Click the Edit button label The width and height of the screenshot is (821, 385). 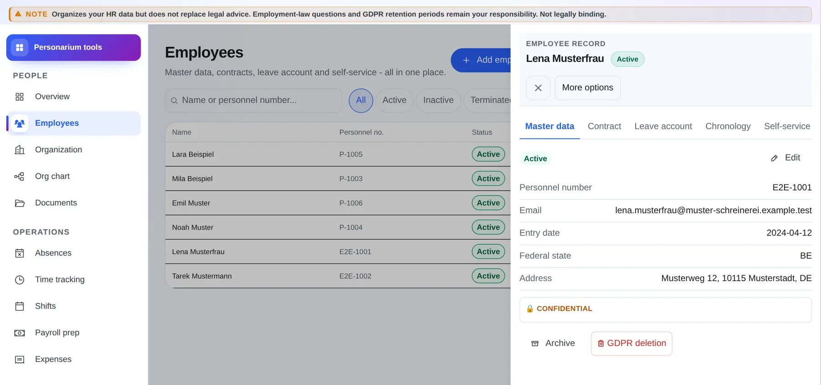click(x=793, y=158)
